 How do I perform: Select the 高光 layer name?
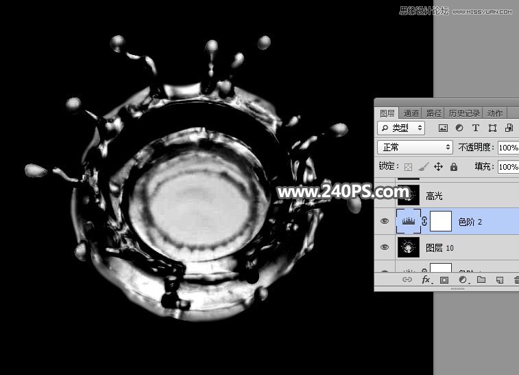[x=434, y=196]
